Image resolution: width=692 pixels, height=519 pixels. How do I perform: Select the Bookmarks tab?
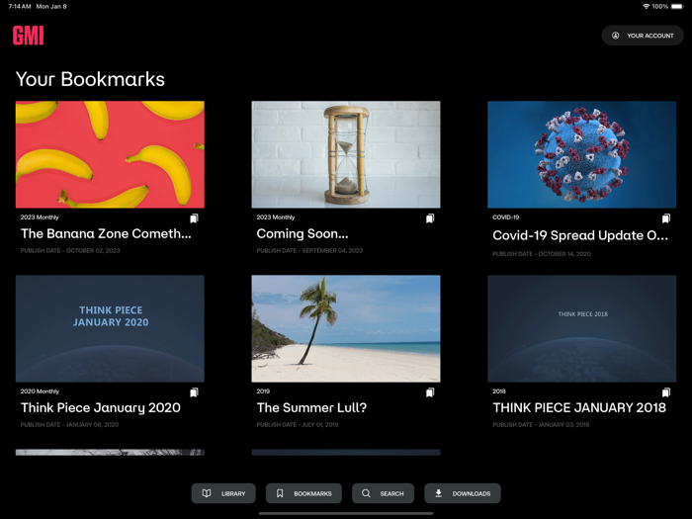(303, 493)
